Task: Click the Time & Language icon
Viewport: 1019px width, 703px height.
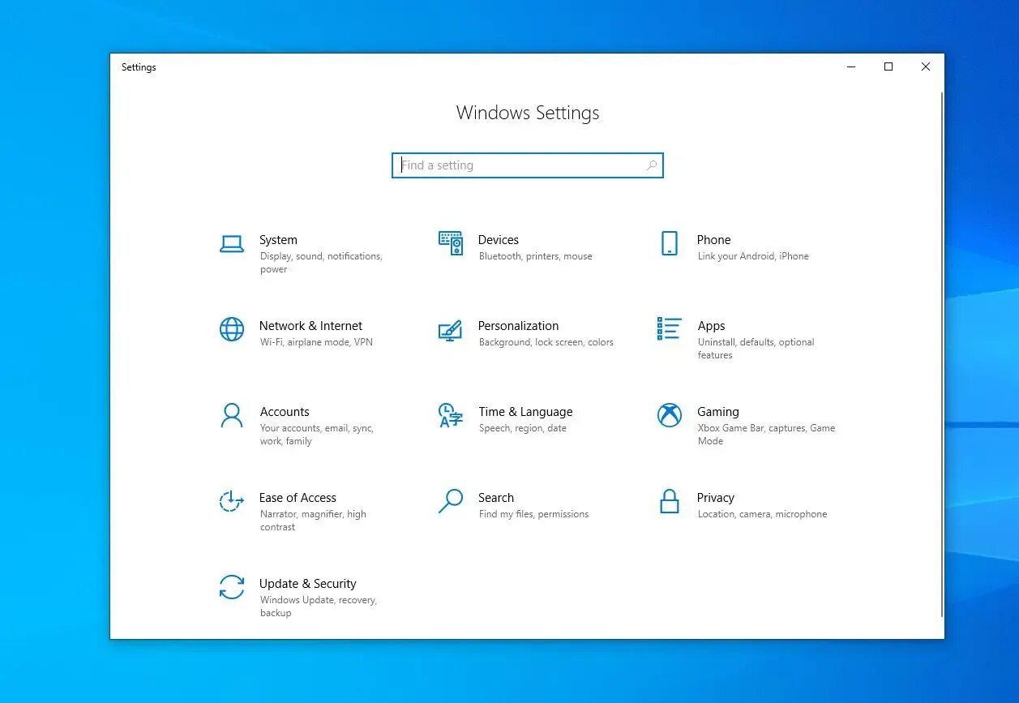Action: (x=450, y=415)
